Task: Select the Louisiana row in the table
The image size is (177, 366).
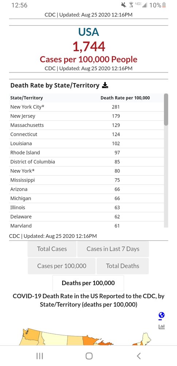Action: pyautogui.click(x=86, y=143)
